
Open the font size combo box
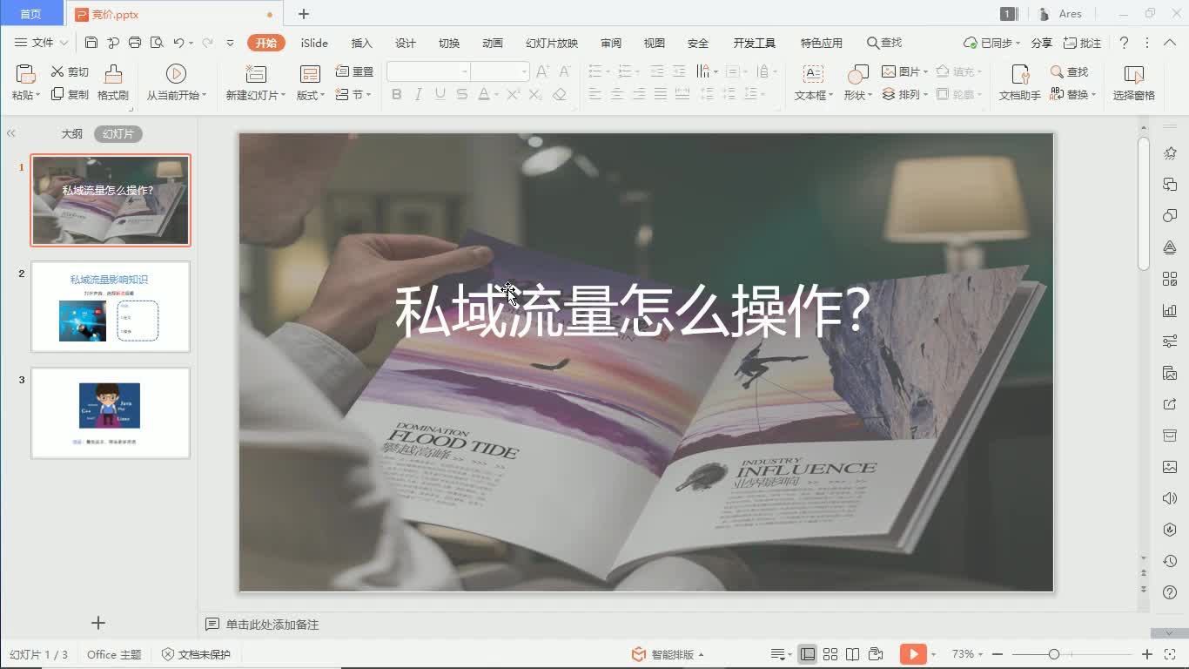[500, 71]
